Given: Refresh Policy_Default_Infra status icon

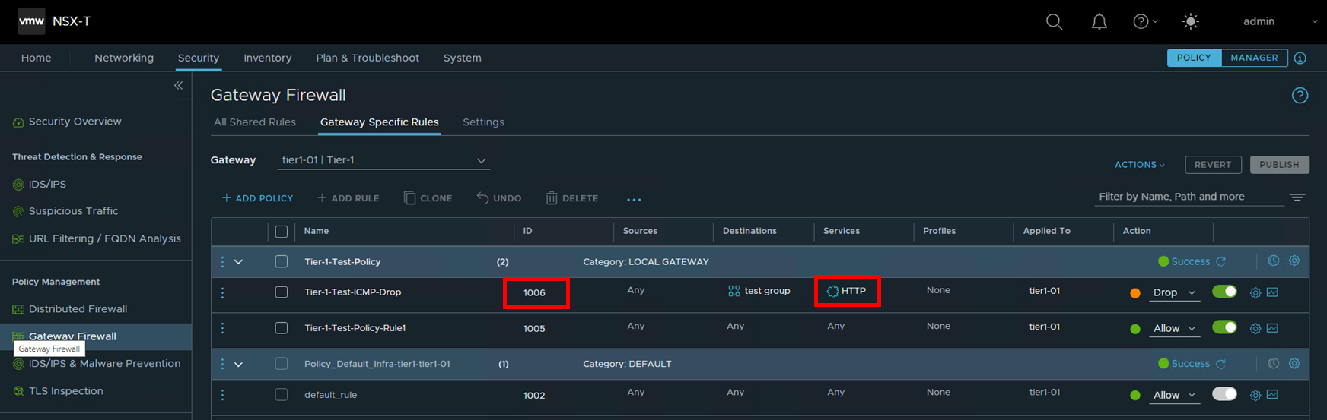Looking at the screenshot, I should [x=1221, y=364].
